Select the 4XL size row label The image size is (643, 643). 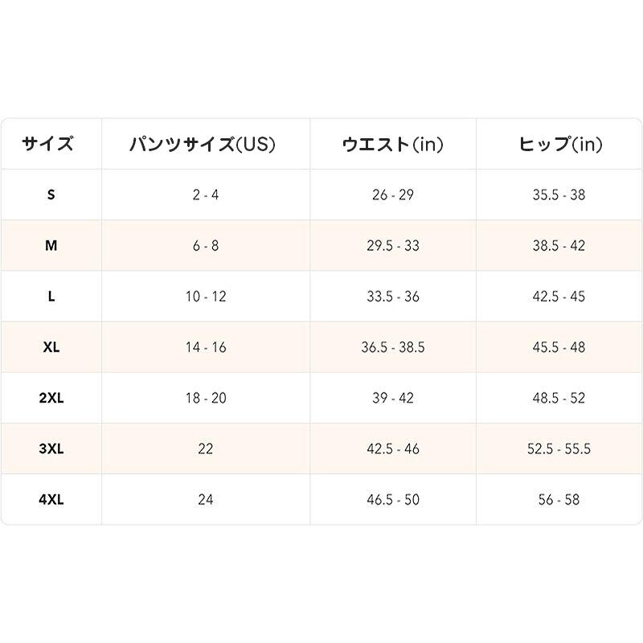[51, 499]
